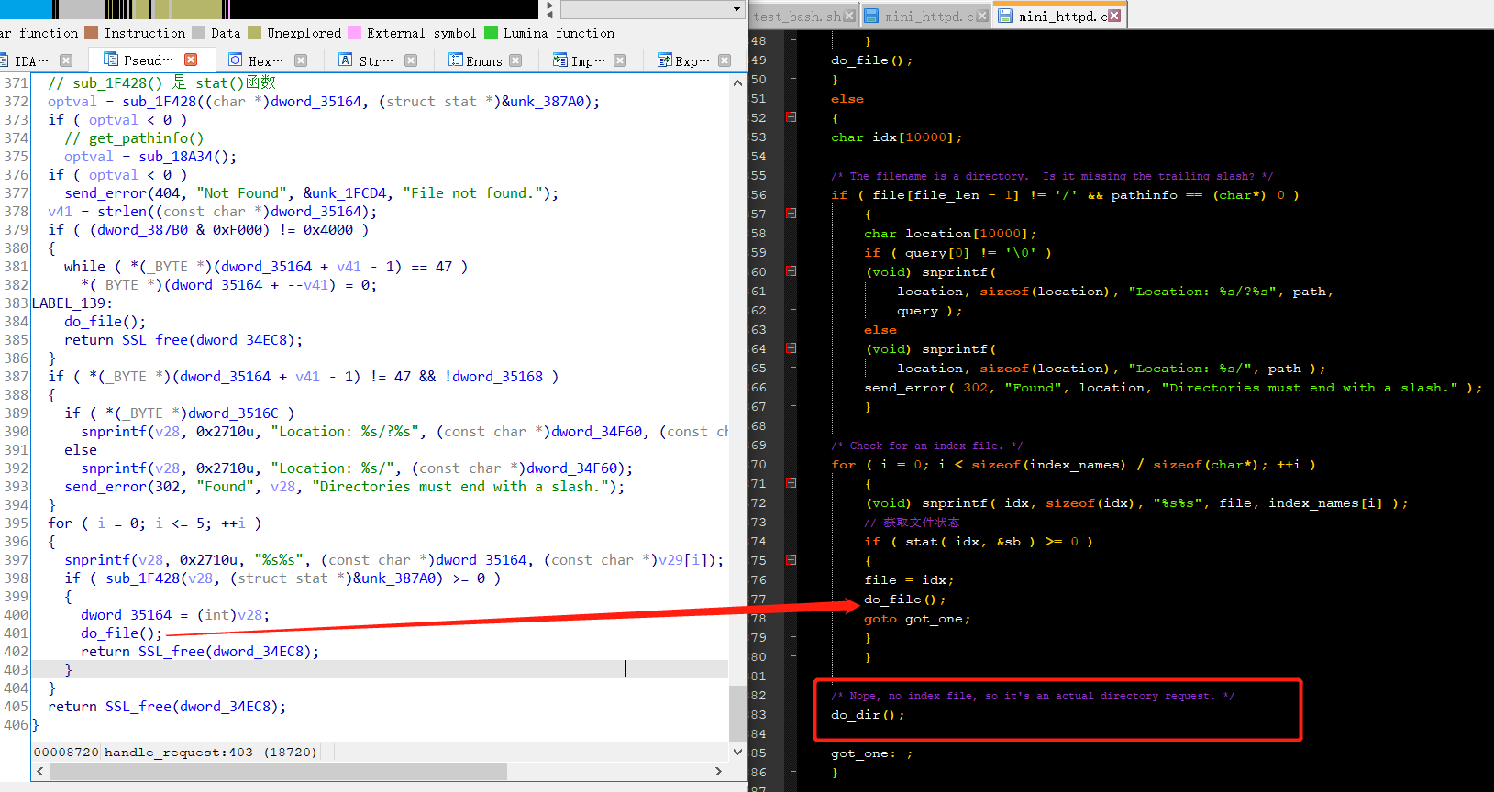Screen dimensions: 1494x792
Task: Close the Strings tab
Action: pyautogui.click(x=411, y=60)
